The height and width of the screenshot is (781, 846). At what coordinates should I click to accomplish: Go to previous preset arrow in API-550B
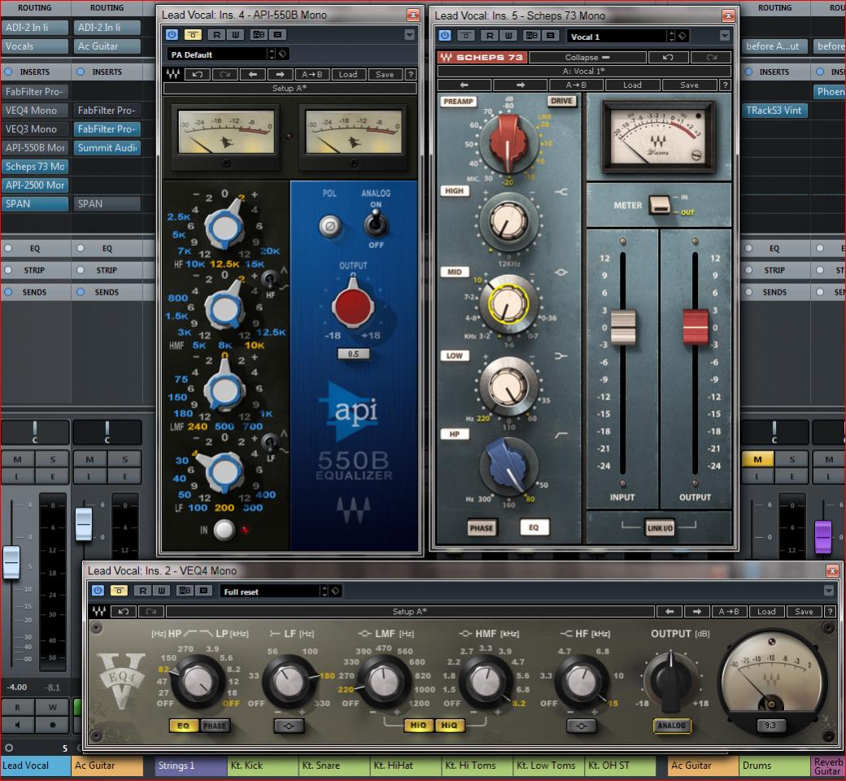pos(252,75)
